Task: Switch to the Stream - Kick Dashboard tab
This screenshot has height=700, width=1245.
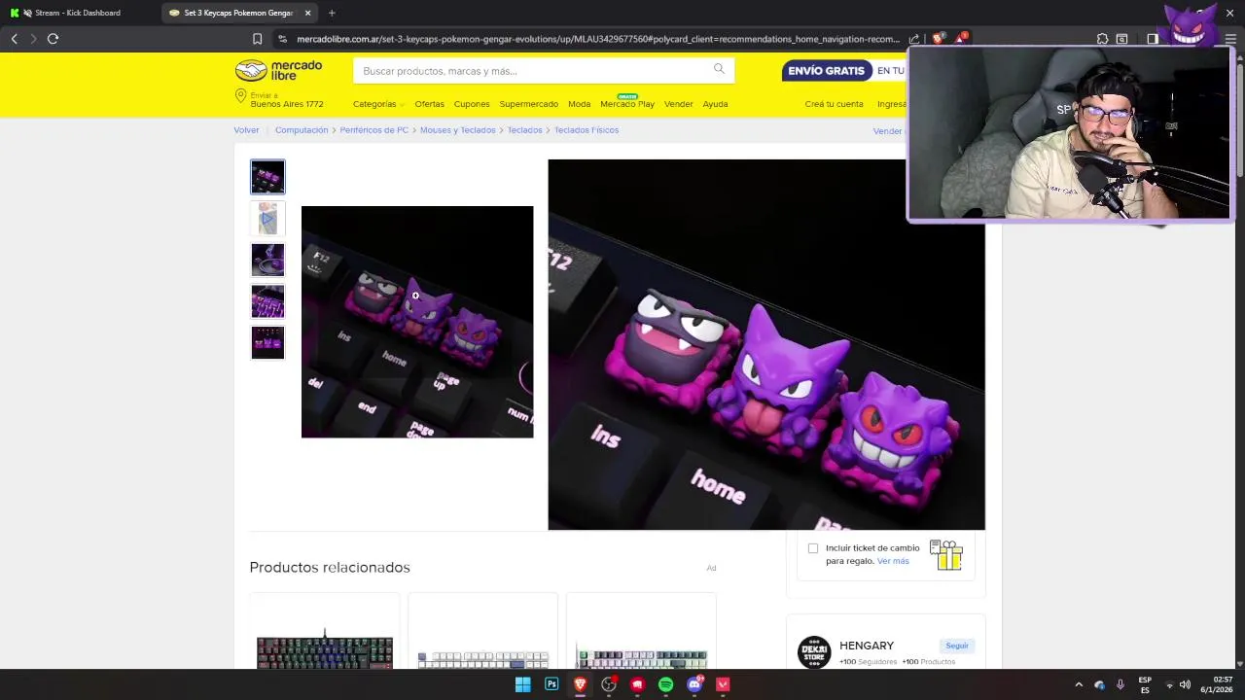Action: (78, 13)
